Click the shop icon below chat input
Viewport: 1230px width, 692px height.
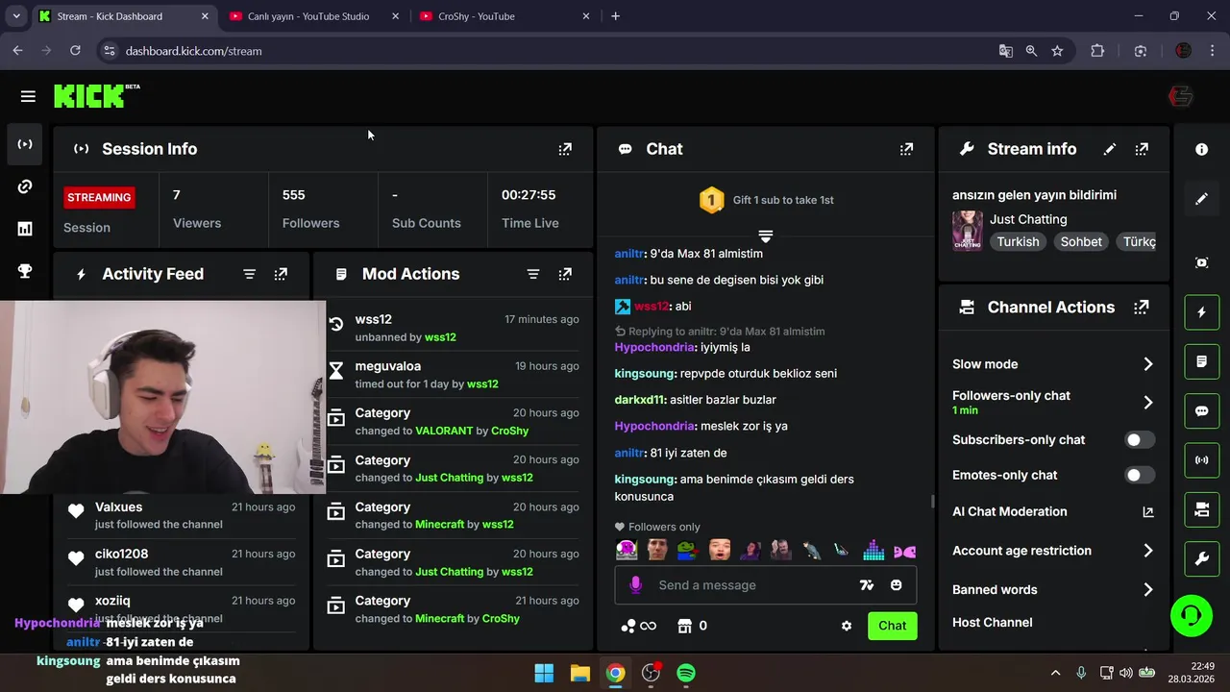coord(684,626)
